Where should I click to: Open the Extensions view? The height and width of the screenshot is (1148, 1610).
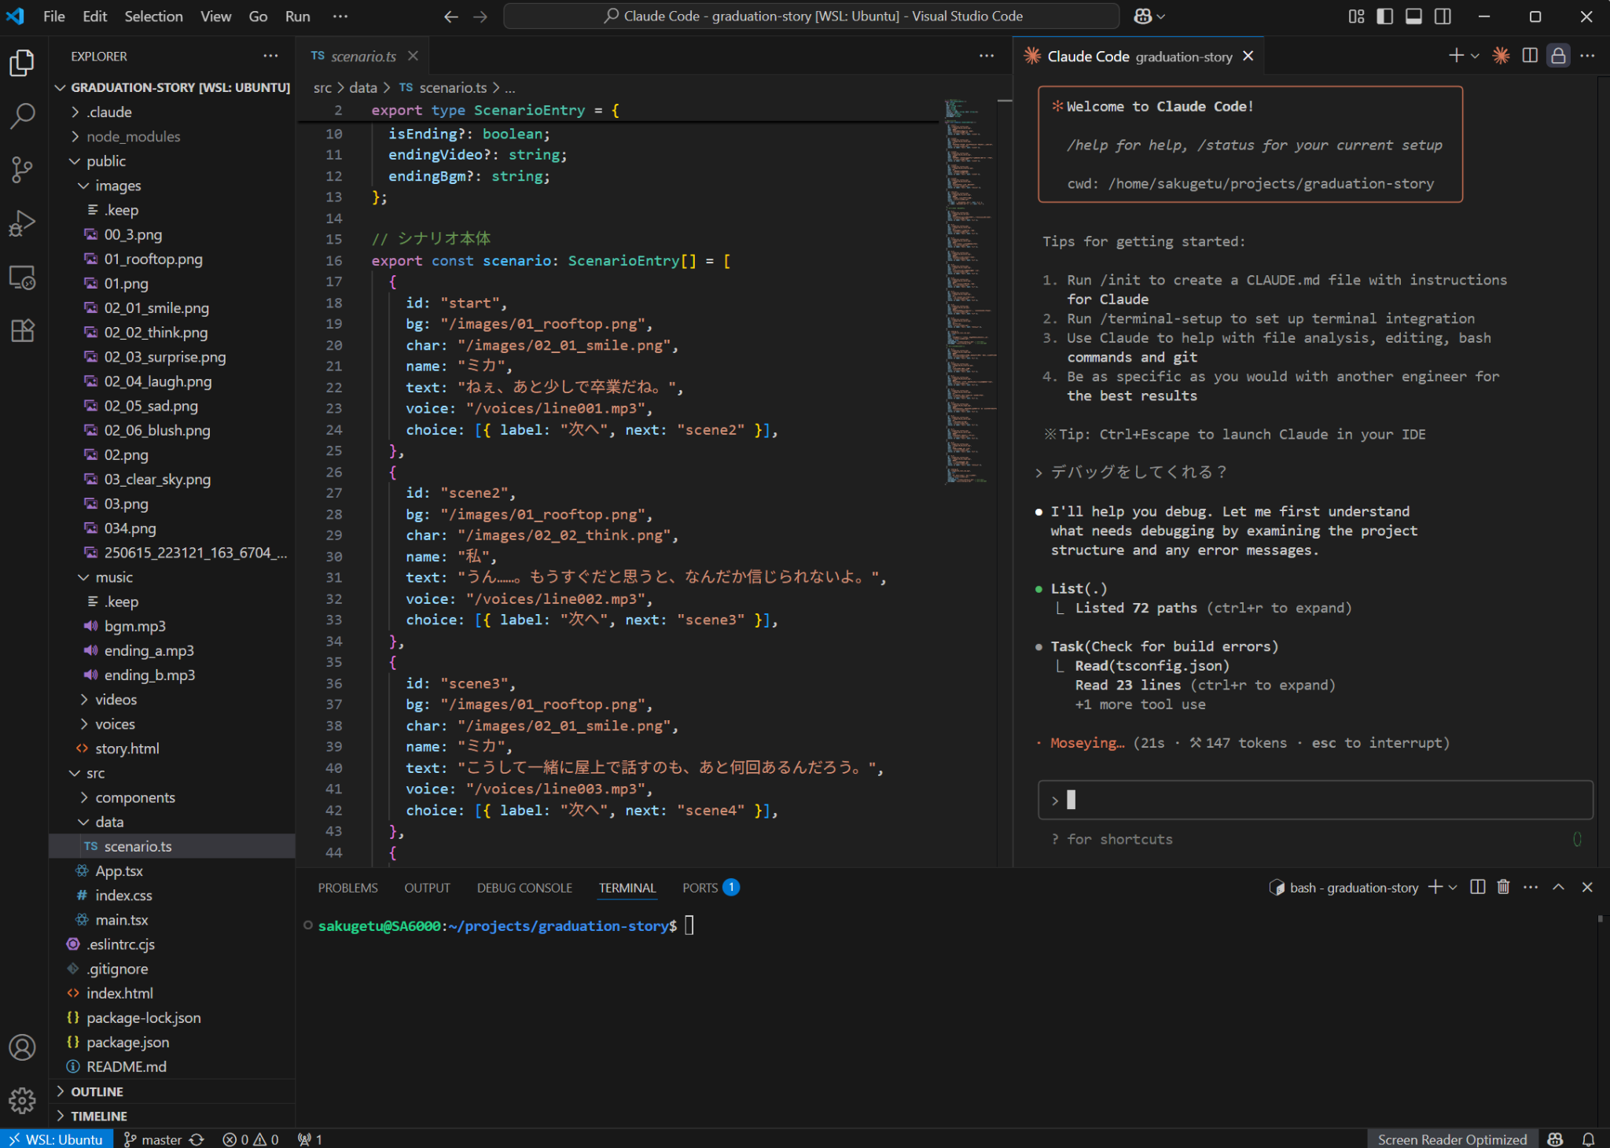22,331
